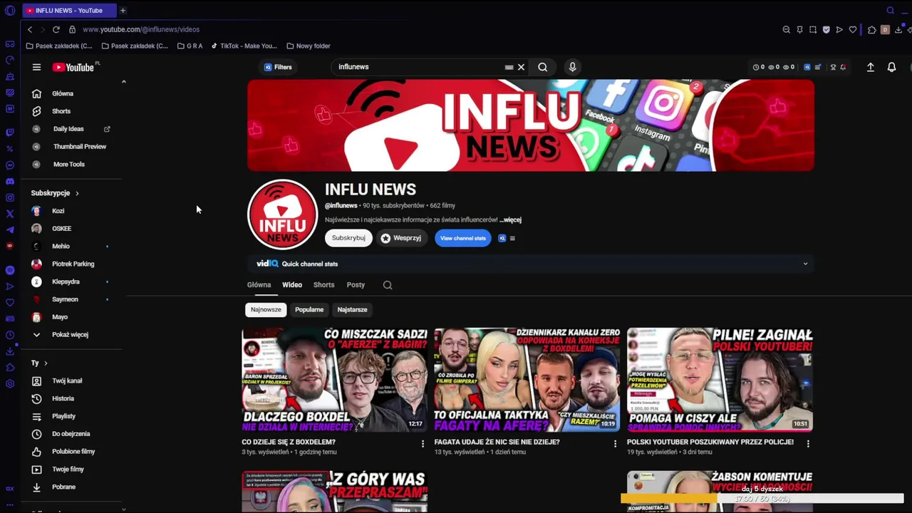Click the address bar URL youtube.com/@influnews/videos

[141, 29]
